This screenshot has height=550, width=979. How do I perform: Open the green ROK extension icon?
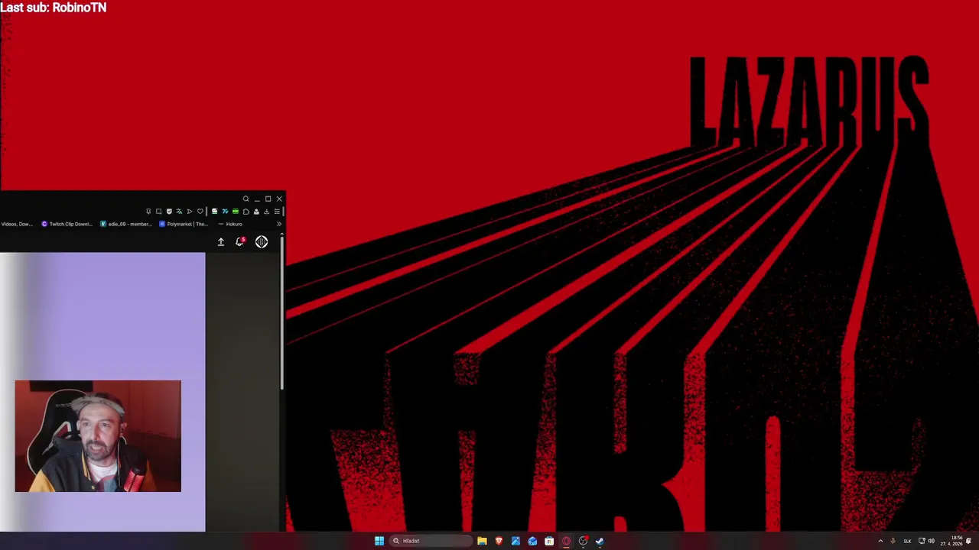(x=236, y=212)
